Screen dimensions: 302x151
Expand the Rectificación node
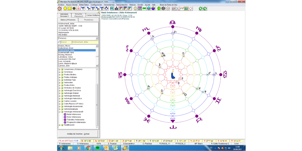click(60, 125)
